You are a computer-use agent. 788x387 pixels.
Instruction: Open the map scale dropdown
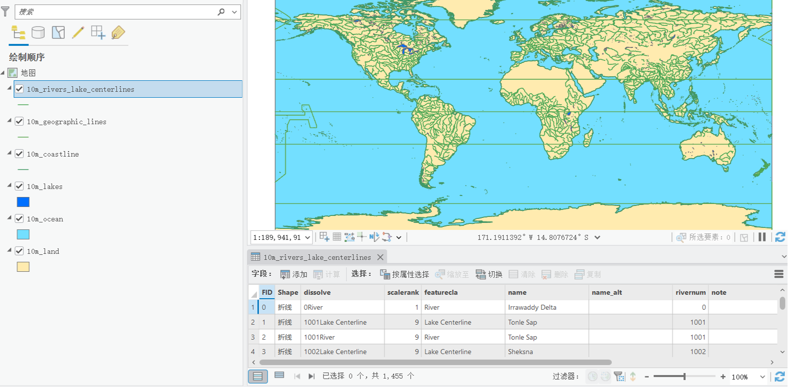308,237
